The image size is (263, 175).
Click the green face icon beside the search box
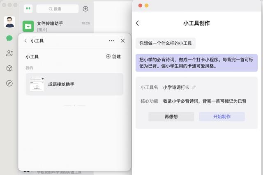28,9
